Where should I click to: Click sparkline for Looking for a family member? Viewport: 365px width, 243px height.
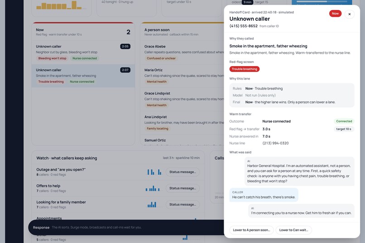pyautogui.click(x=152, y=205)
